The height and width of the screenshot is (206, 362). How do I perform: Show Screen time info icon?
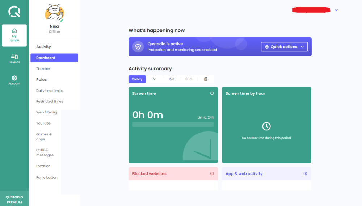pyautogui.click(x=212, y=93)
